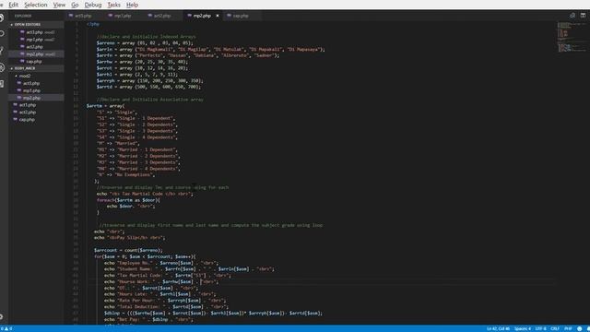Click the foreach($arrtm as $door) code line
The width and height of the screenshot is (590, 332).
(x=128, y=200)
